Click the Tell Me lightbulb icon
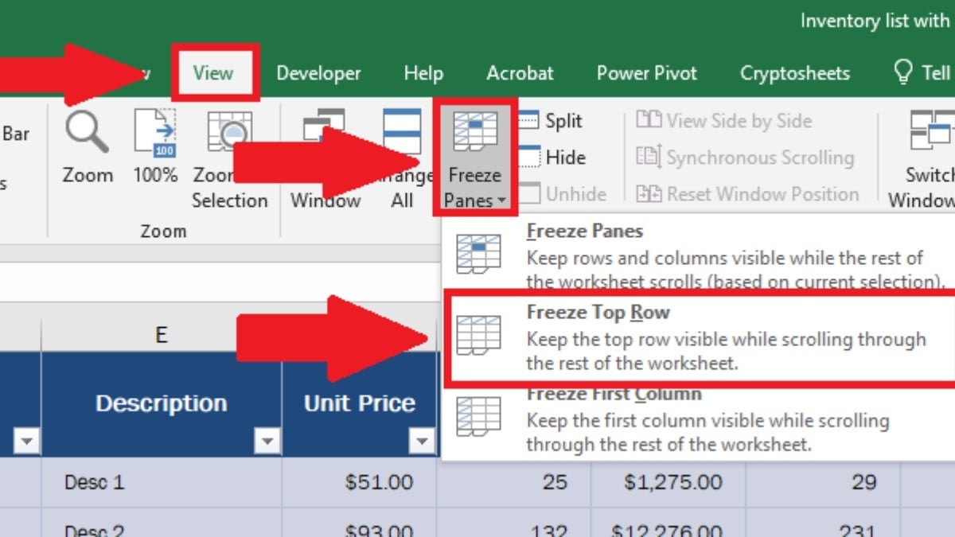The height and width of the screenshot is (537, 955). coord(903,72)
